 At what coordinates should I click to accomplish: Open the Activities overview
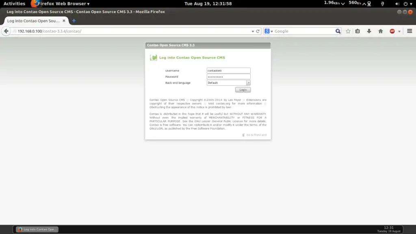(x=14, y=4)
